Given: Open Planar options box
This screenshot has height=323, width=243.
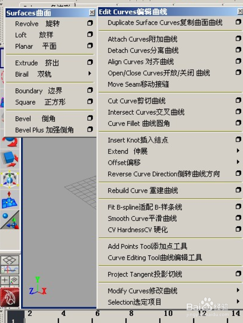Looking at the screenshot, I should pyautogui.click(x=90, y=45).
